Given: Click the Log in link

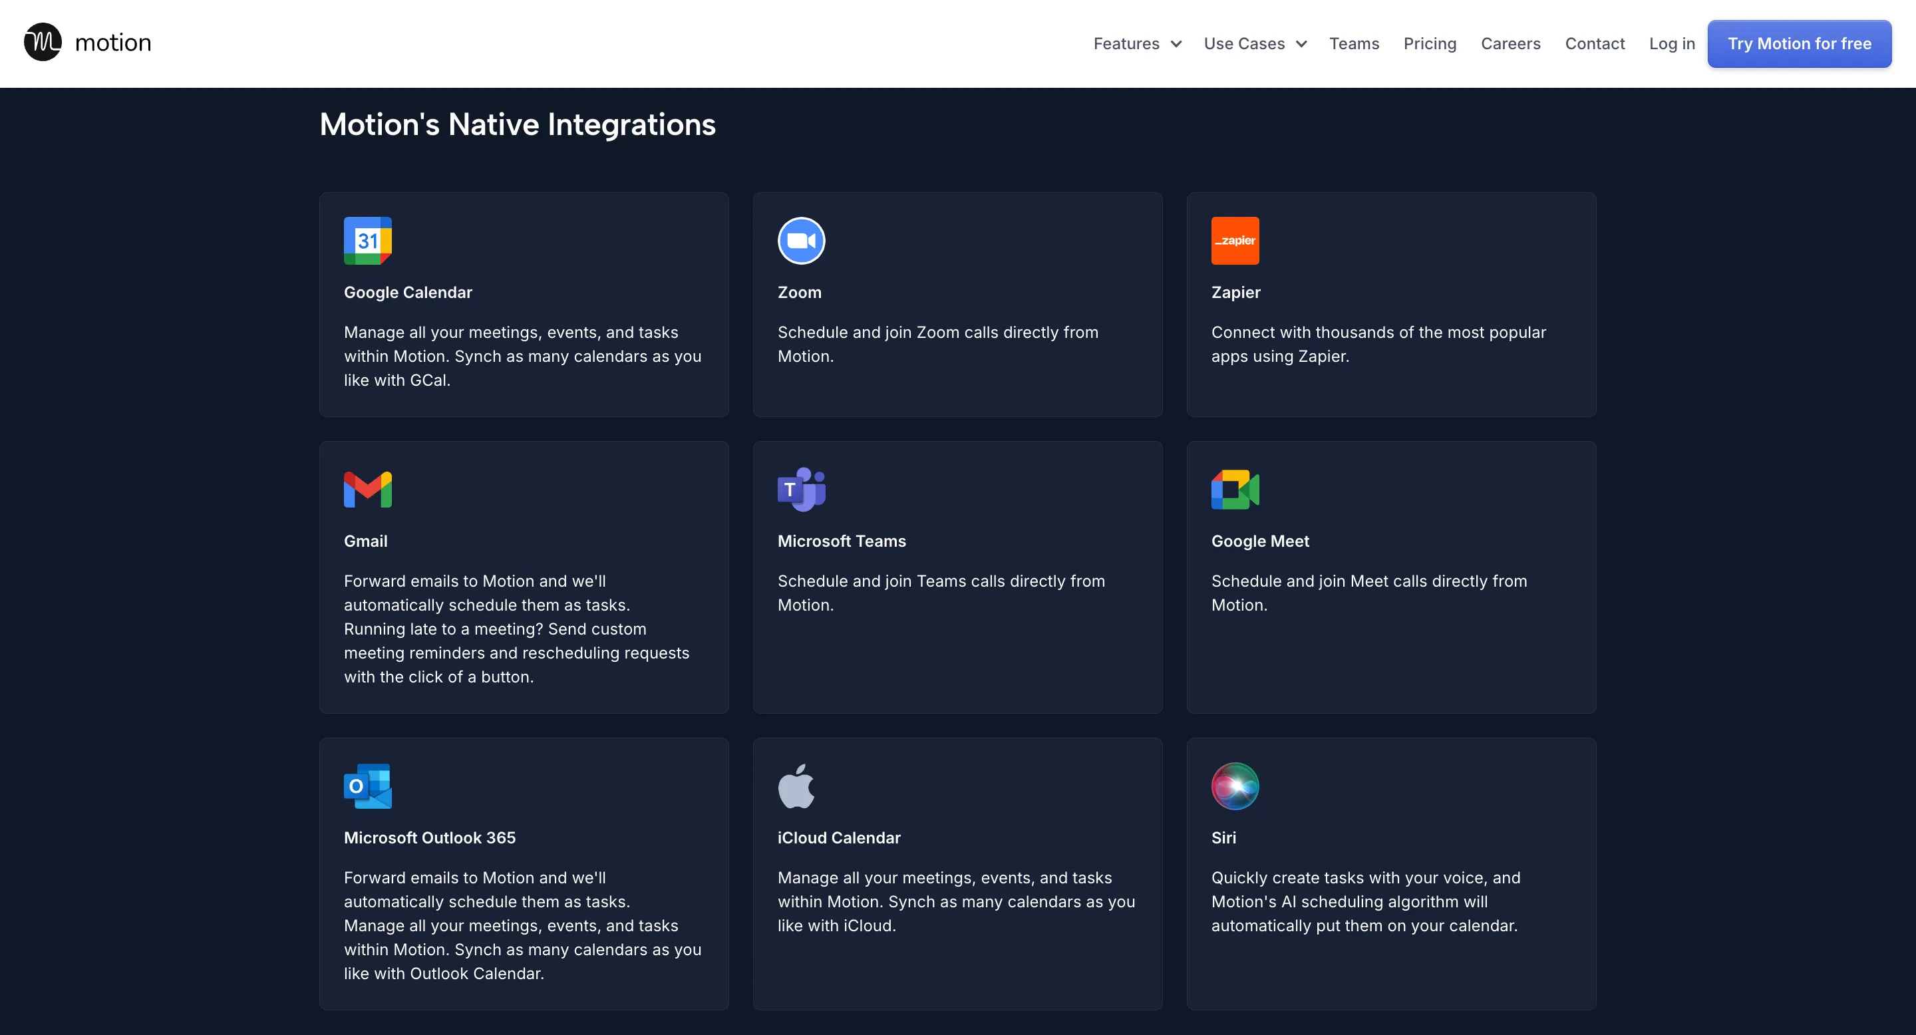Looking at the screenshot, I should click(1671, 44).
